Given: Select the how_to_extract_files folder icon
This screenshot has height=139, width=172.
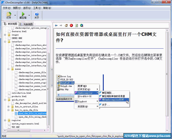Looking at the screenshot, I should point(12,107).
